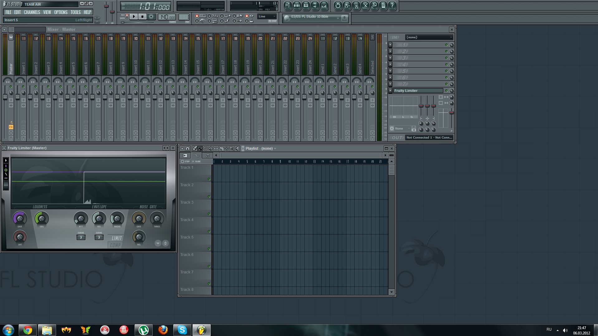The height and width of the screenshot is (336, 598).
Task: Select the Paint brush tool in Playlist
Action: point(200,149)
